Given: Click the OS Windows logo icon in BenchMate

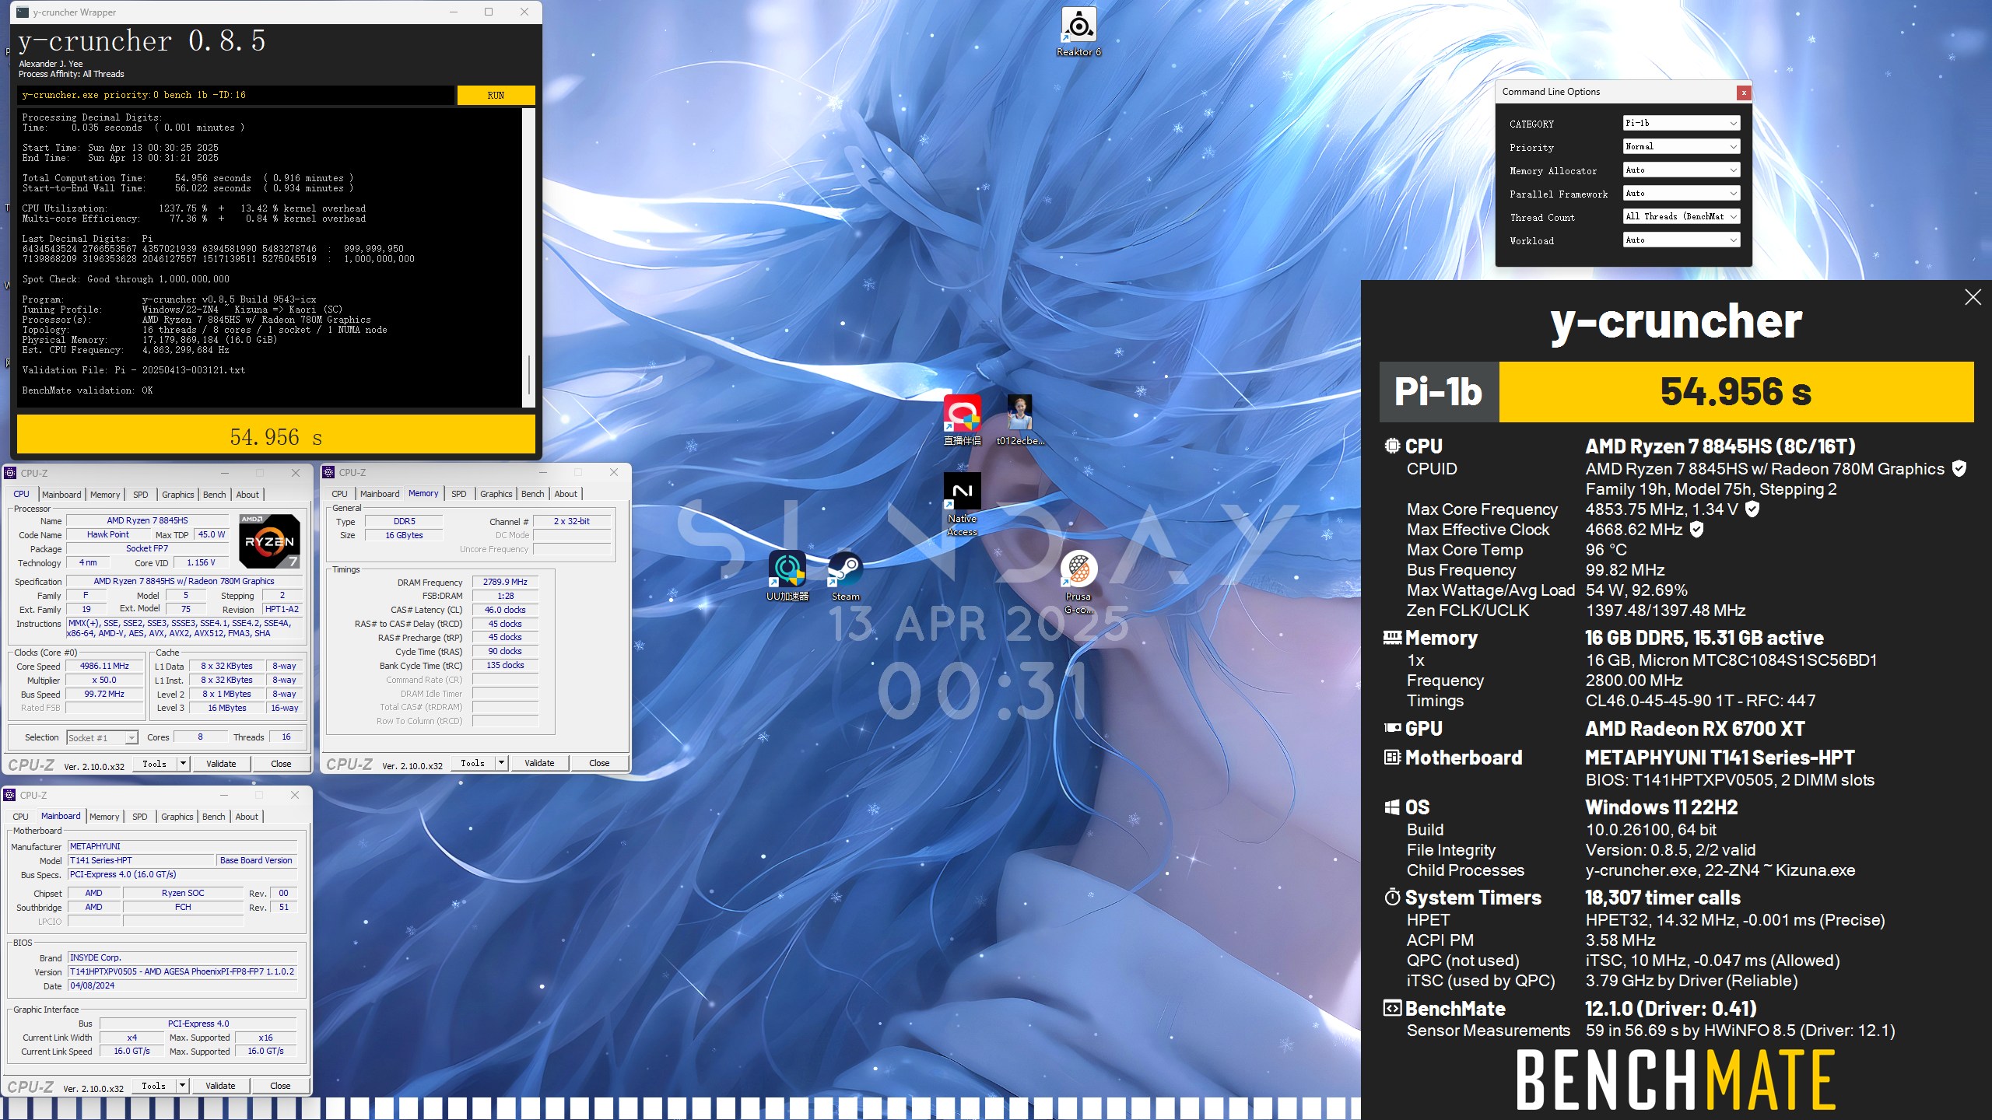Looking at the screenshot, I should point(1392,807).
